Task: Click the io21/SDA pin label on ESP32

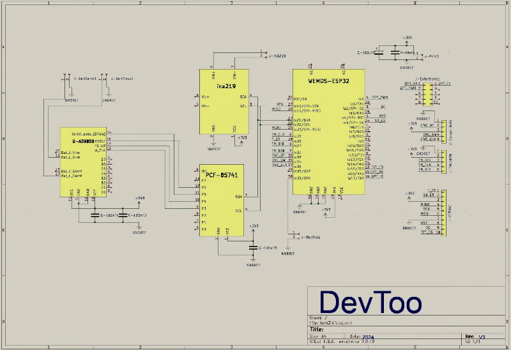Action: coord(301,120)
